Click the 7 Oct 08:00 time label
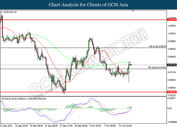The height and width of the screenshot is (127, 177). point(110,126)
